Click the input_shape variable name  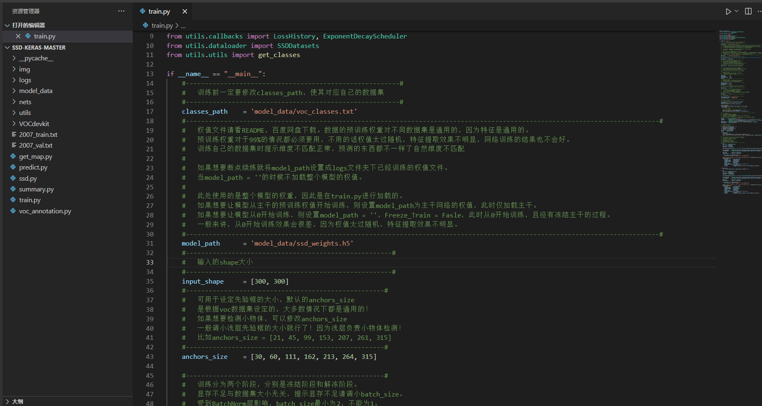coord(203,282)
